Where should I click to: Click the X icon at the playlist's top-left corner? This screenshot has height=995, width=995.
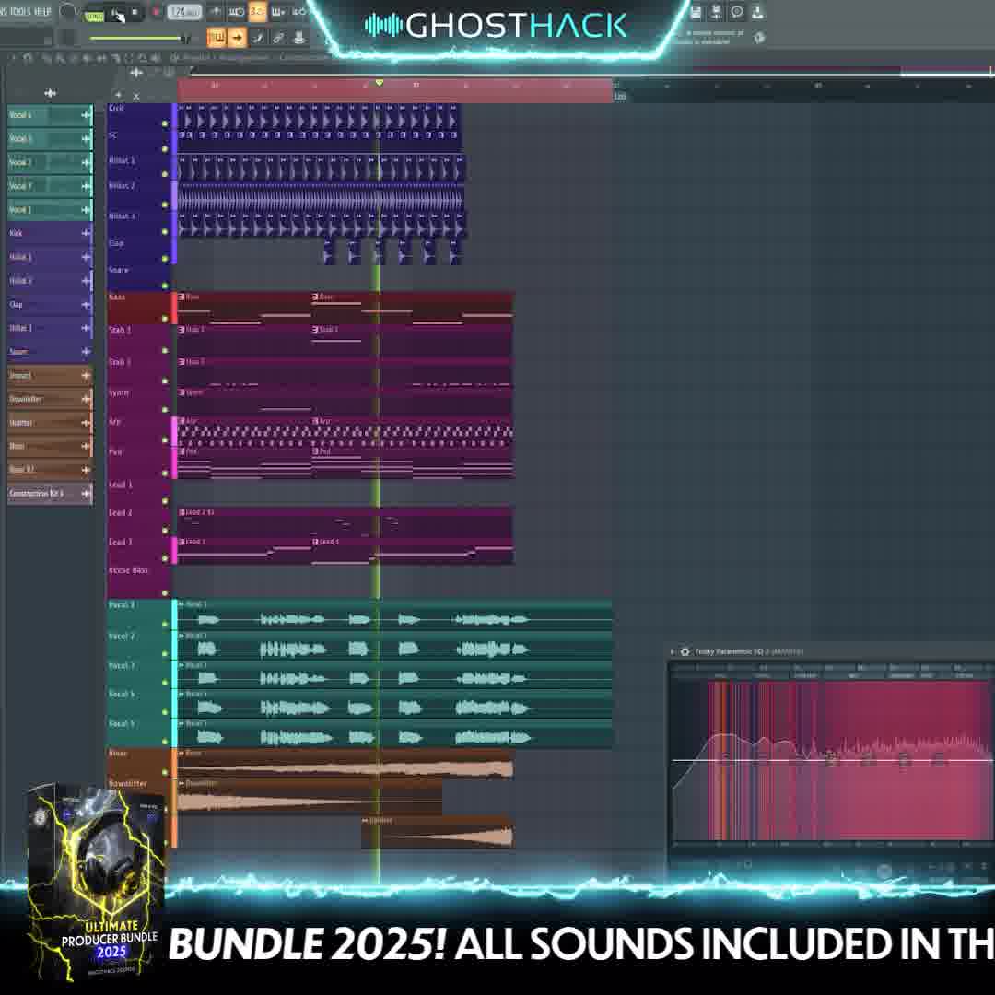[x=135, y=97]
